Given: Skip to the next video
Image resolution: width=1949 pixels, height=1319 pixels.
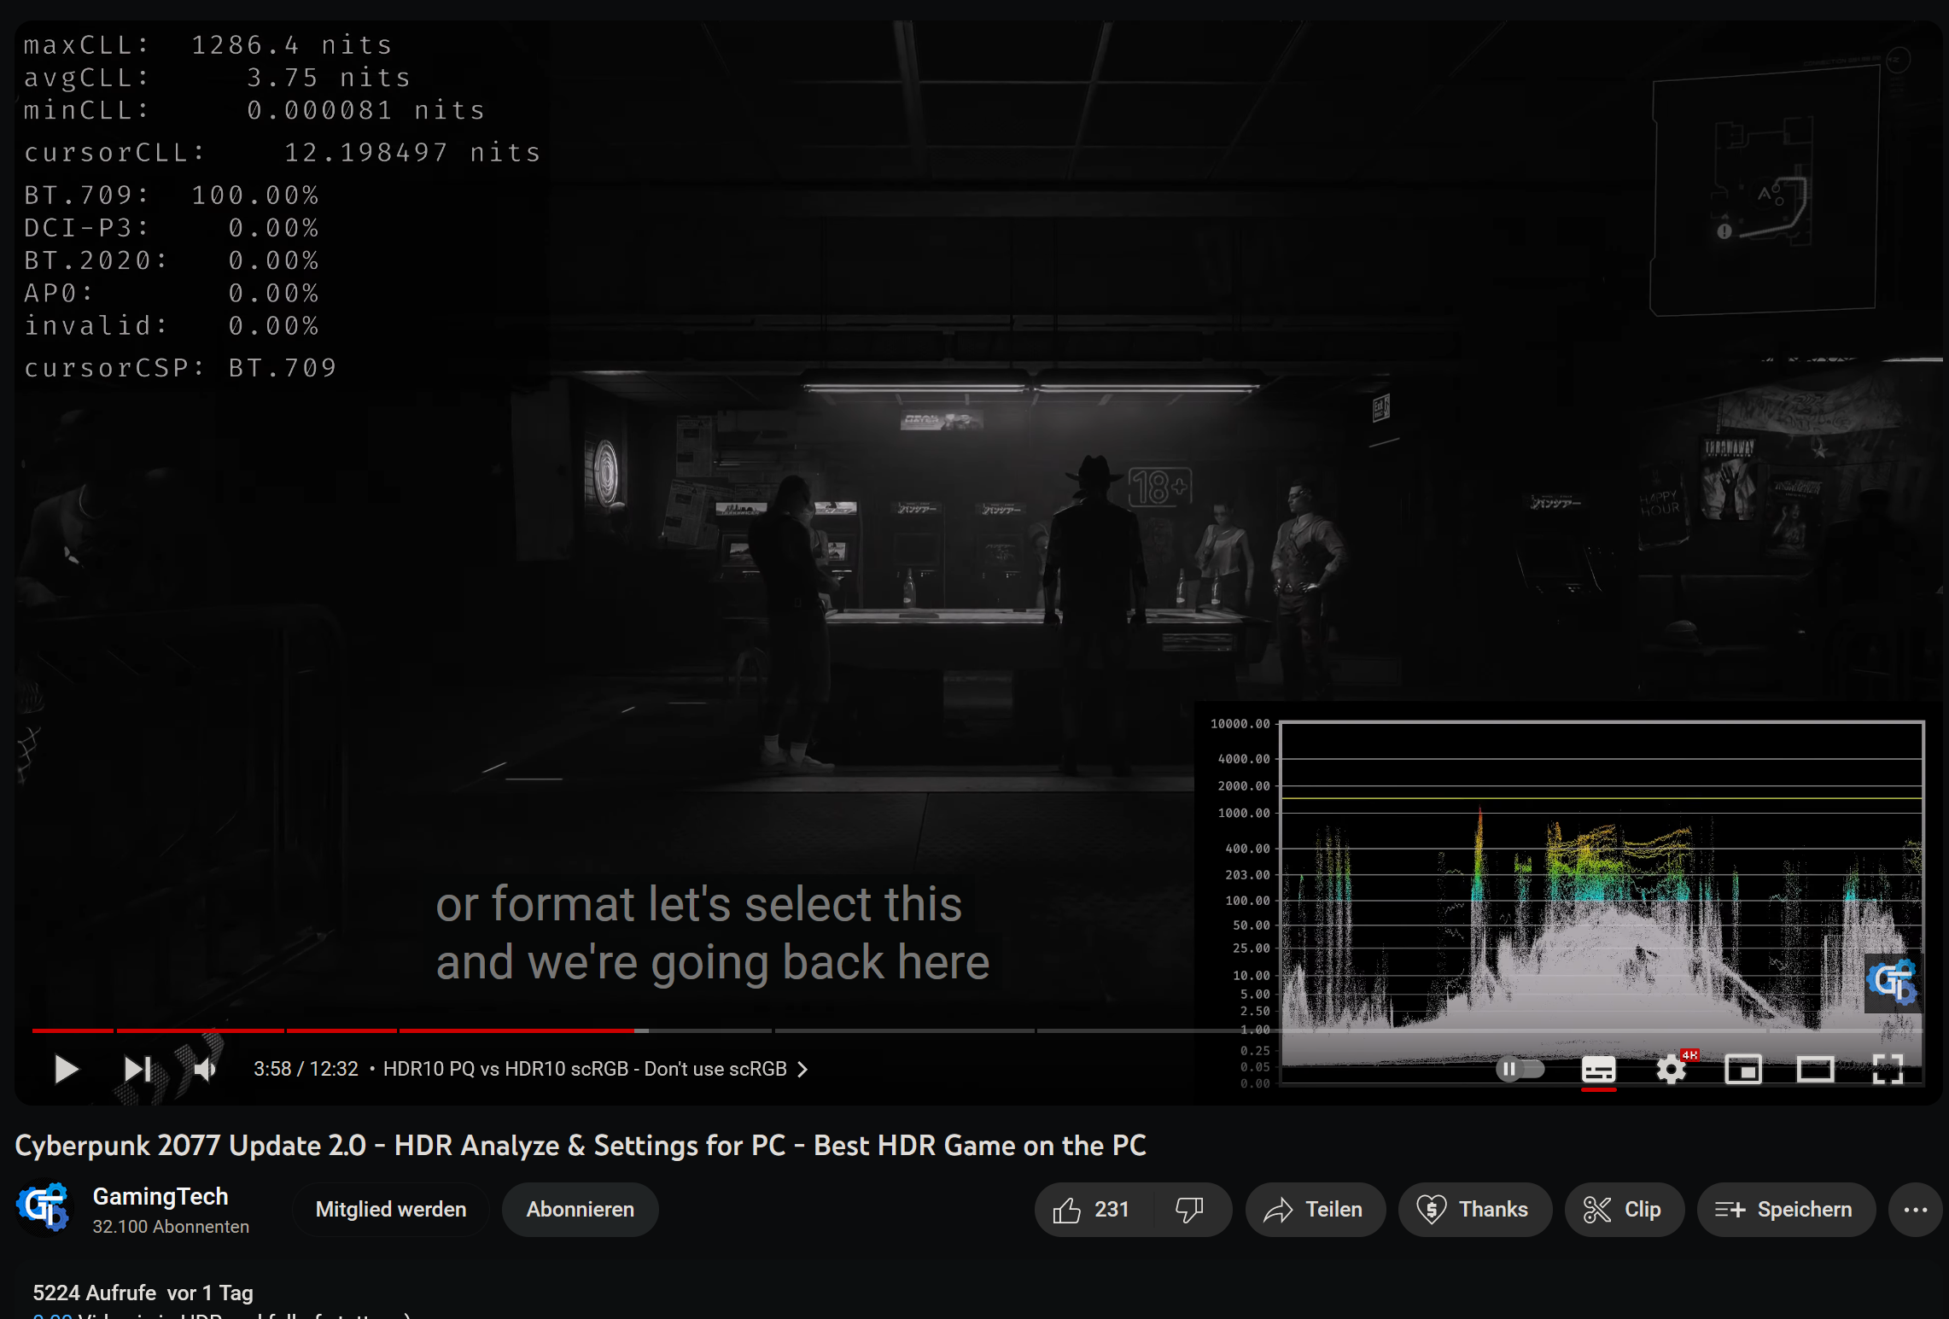Looking at the screenshot, I should pos(137,1069).
